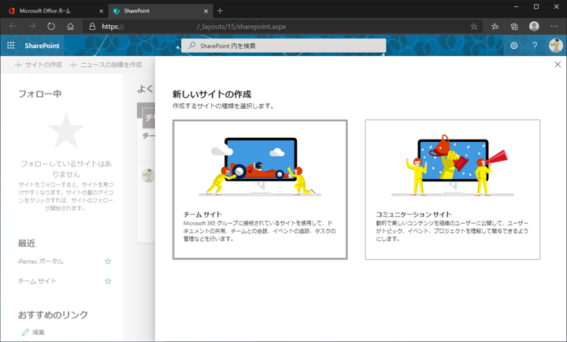Go back with the browser back arrow
This screenshot has width=567, height=342.
13,27
